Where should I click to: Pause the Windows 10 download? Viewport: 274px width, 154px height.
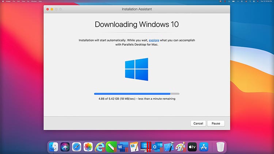point(216,123)
